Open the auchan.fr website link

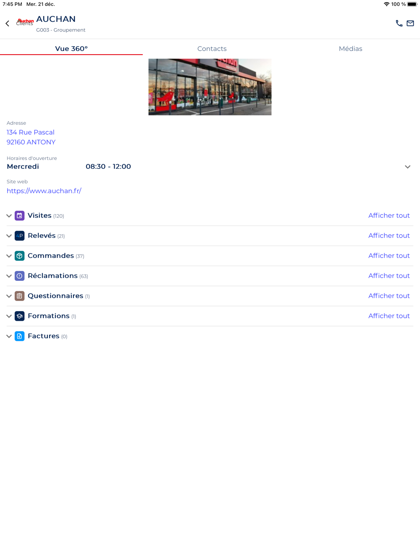click(44, 191)
